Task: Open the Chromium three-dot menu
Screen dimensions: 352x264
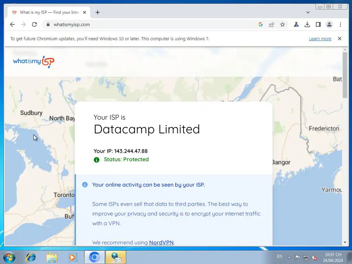Action: (x=340, y=24)
